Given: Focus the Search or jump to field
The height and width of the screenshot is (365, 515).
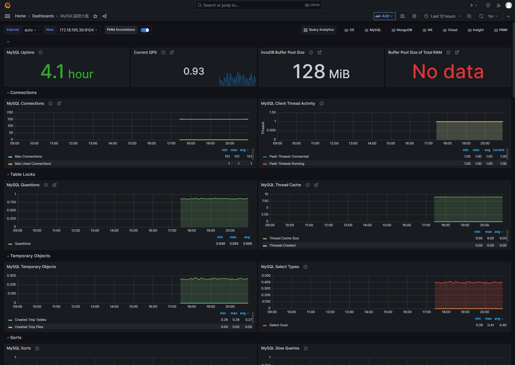Looking at the screenshot, I should pyautogui.click(x=258, y=5).
